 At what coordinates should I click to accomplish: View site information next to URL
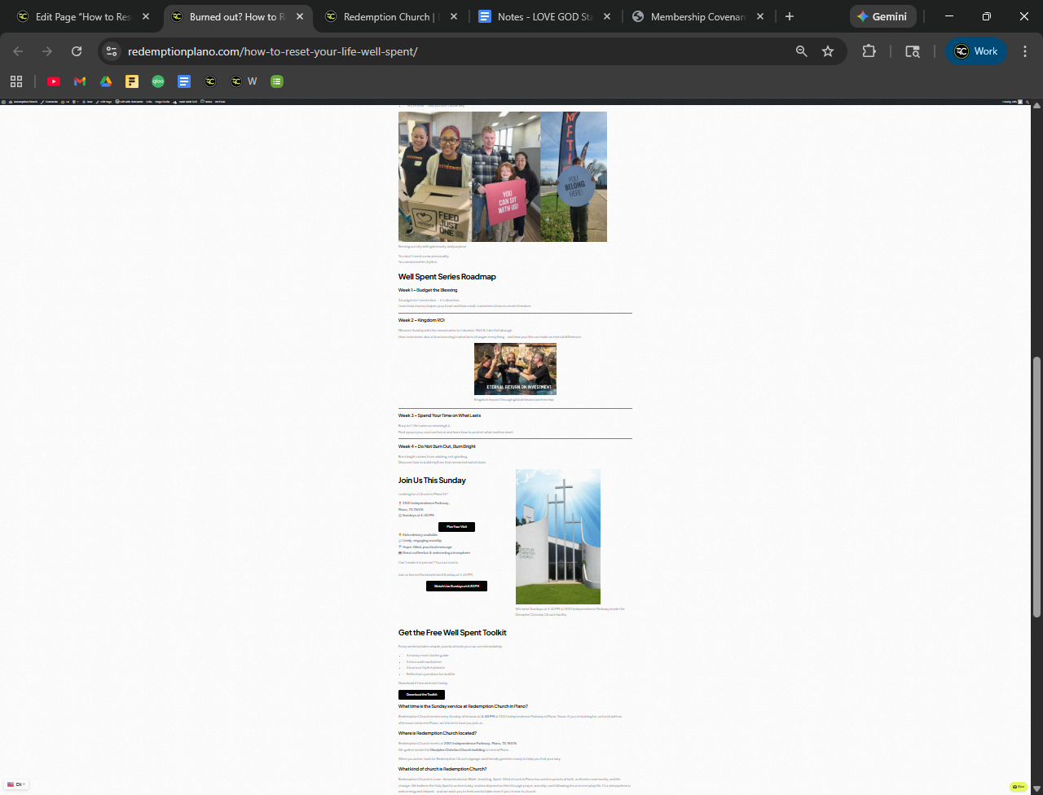(112, 51)
